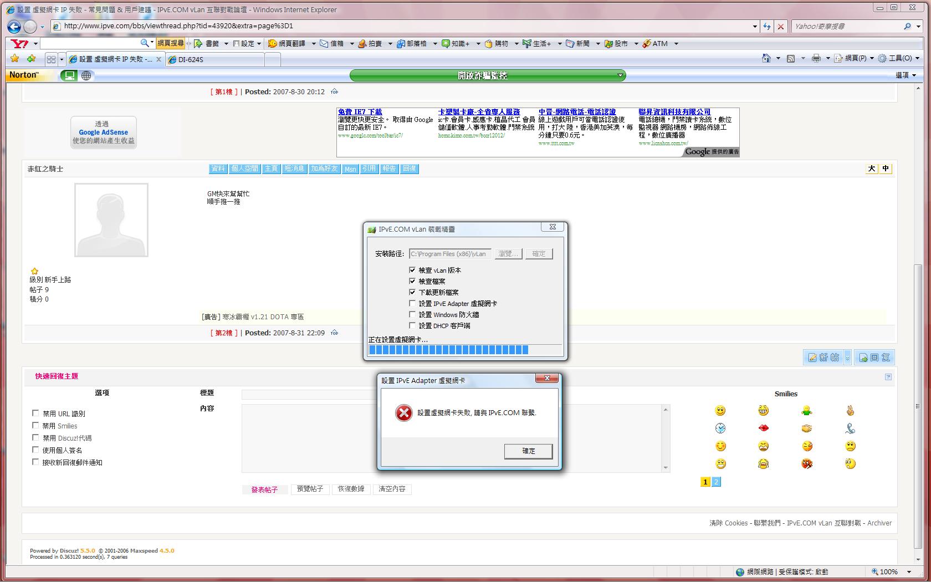Open the 網頁翻譯 Yahoo toolbar item
The image size is (931, 582).
coord(287,43)
